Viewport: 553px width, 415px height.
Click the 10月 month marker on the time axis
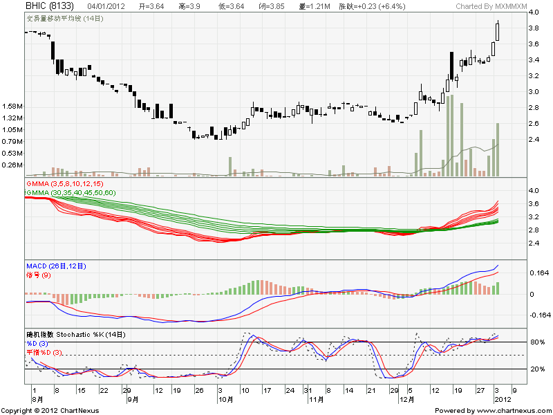[x=227, y=399]
